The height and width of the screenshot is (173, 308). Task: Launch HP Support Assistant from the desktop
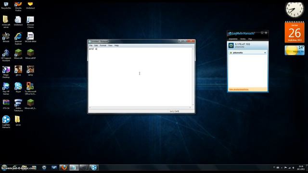point(6,55)
